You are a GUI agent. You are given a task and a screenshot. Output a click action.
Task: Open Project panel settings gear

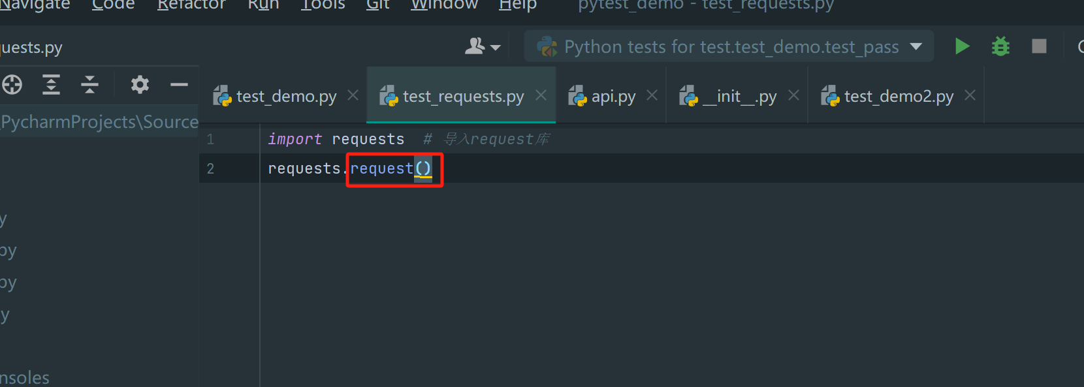click(x=139, y=84)
